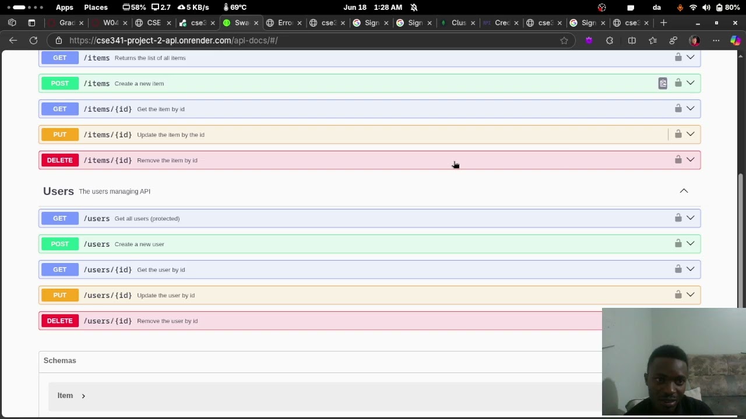Open the Extensions puzzle icon
746x419 pixels.
[610, 40]
